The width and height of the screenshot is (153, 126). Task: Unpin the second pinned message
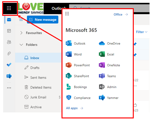coord(135,55)
